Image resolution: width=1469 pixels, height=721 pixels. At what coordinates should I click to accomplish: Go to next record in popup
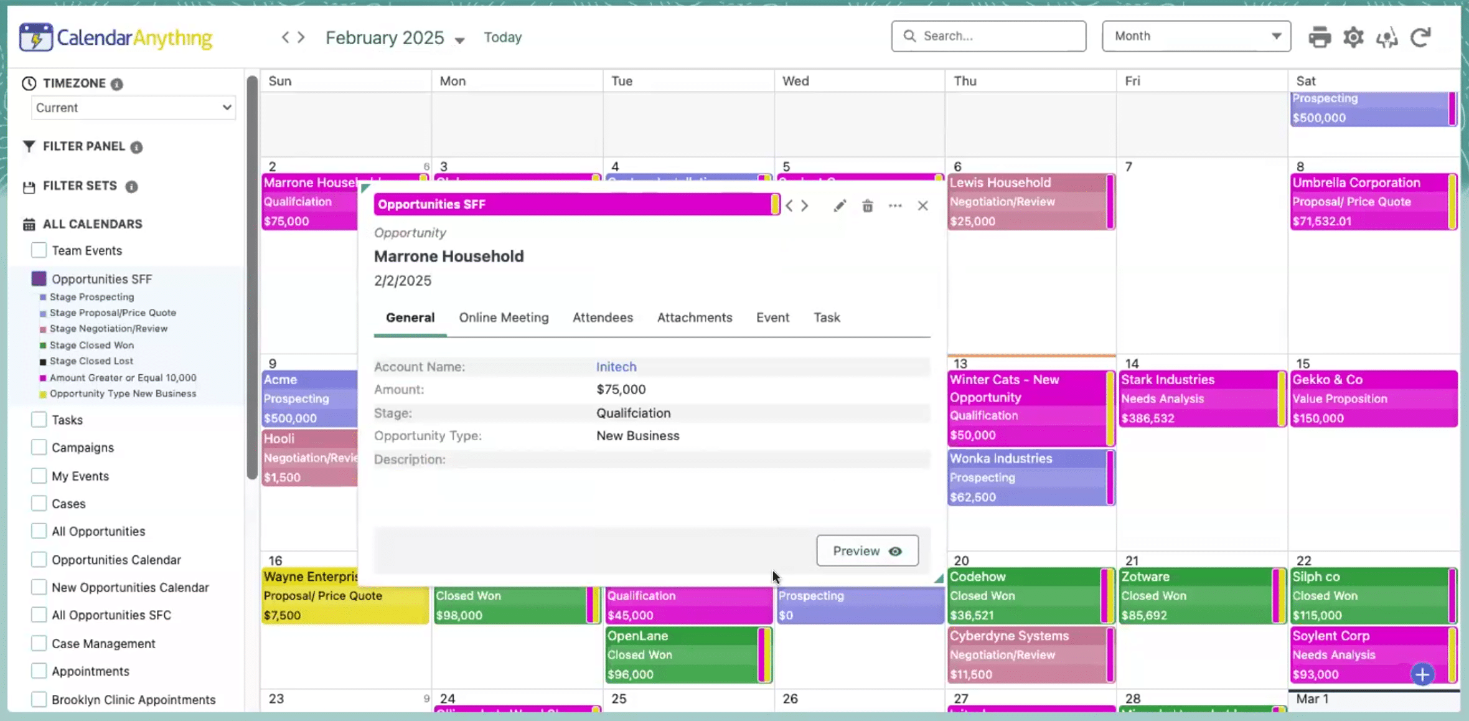pos(805,205)
